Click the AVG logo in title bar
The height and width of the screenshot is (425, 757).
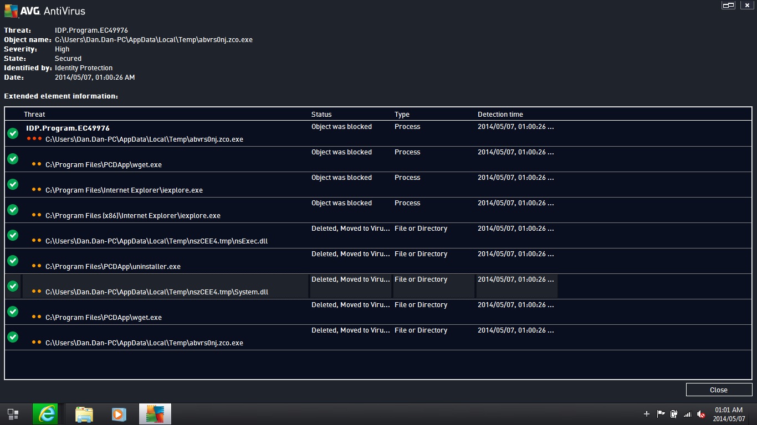10,10
